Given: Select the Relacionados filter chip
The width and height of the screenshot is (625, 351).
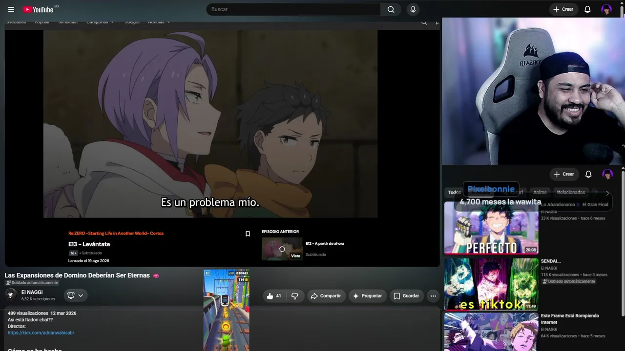Looking at the screenshot, I should (571, 193).
